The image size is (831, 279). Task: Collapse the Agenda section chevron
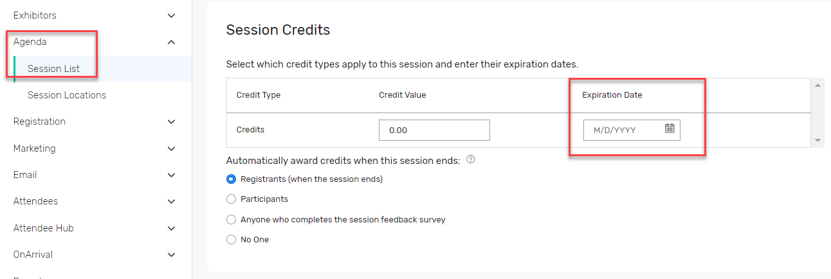(171, 42)
